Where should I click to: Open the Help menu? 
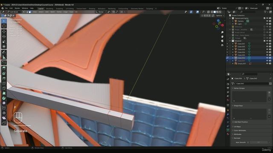pyautogui.click(x=32, y=8)
